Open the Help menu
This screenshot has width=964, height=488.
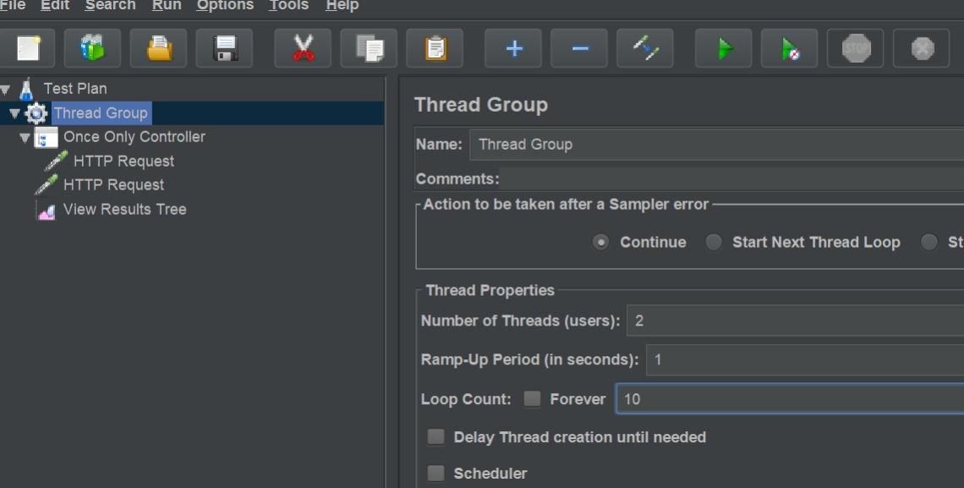tap(342, 6)
